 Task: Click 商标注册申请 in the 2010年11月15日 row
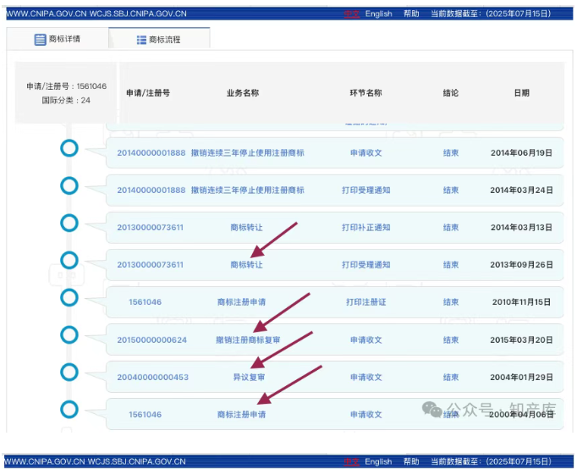(241, 301)
